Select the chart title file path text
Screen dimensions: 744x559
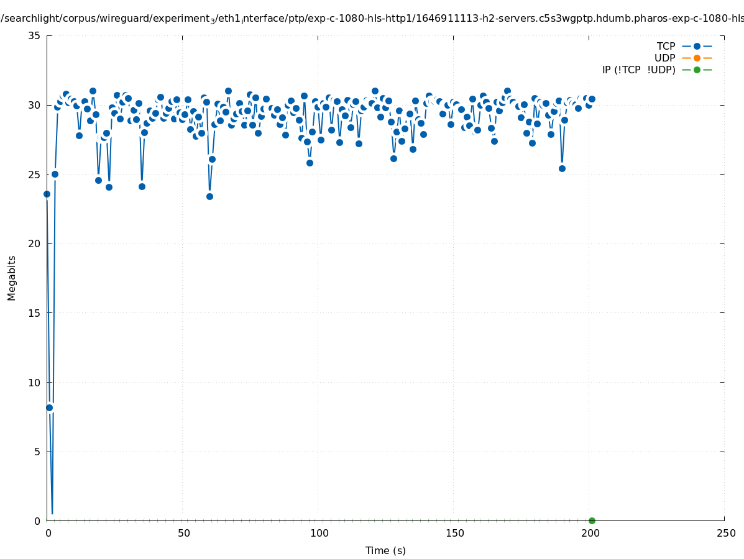[373, 19]
